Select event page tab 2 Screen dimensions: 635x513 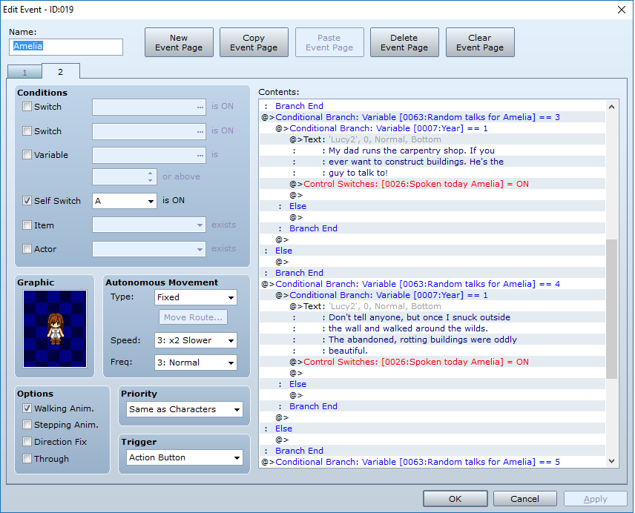61,72
